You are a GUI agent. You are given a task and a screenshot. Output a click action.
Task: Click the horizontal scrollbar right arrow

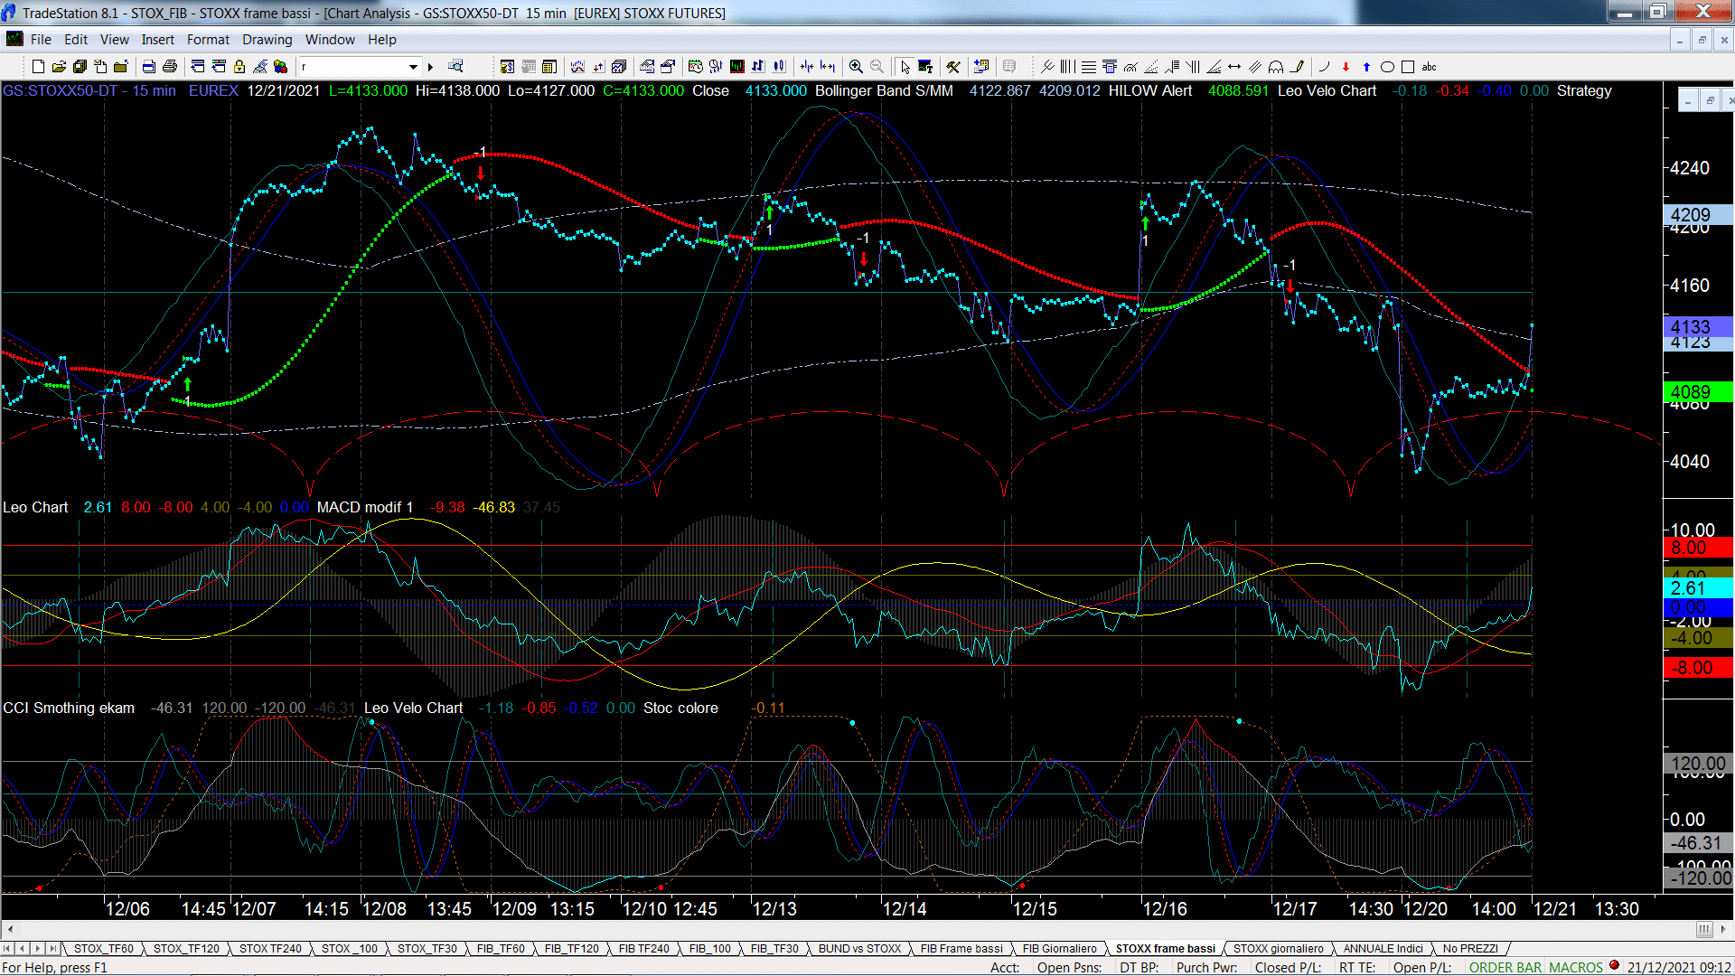pos(1725,929)
